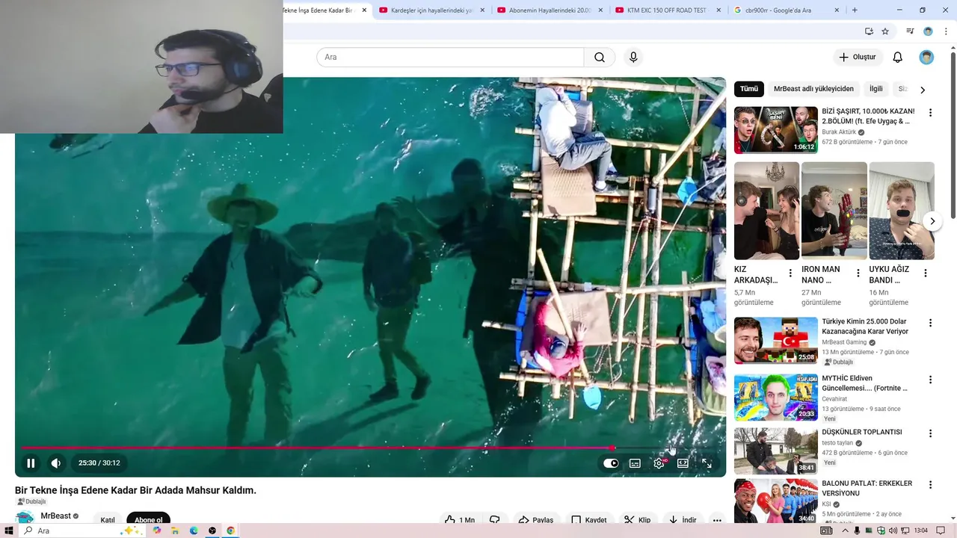Select MrBeast adlı yükleyiciden chip
957x538 pixels.
point(813,89)
